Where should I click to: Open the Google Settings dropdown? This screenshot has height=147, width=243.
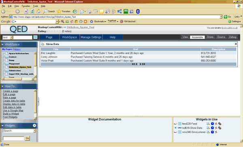(234, 21)
